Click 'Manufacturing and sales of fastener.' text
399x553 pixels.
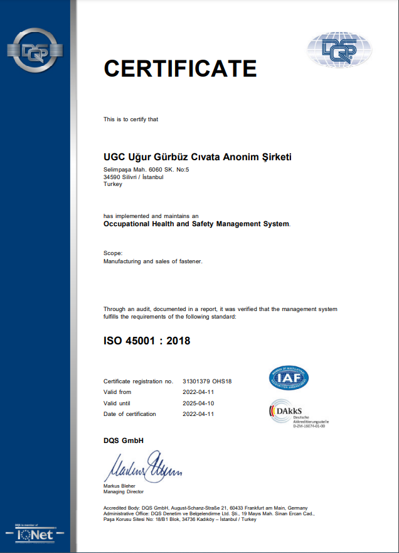click(x=153, y=261)
